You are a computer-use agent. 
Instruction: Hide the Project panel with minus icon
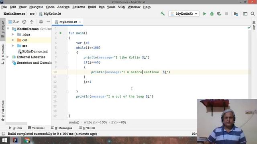pyautogui.click(x=48, y=22)
